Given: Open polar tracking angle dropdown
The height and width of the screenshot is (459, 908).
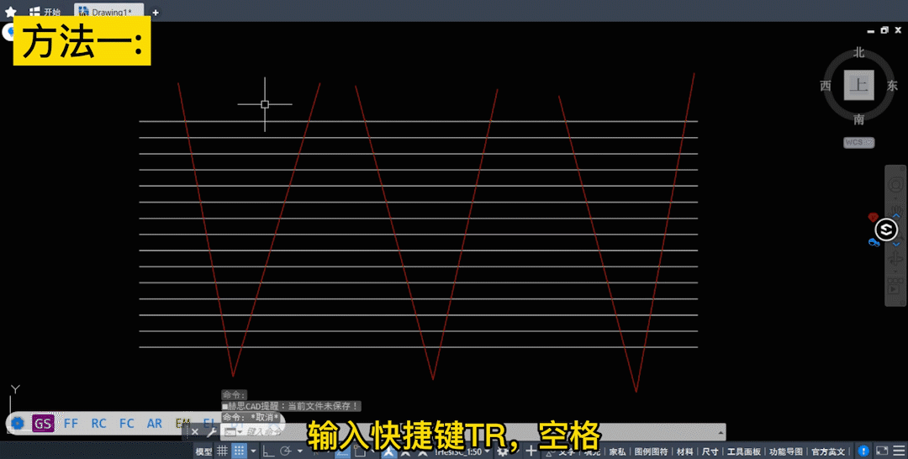Looking at the screenshot, I should [x=299, y=451].
